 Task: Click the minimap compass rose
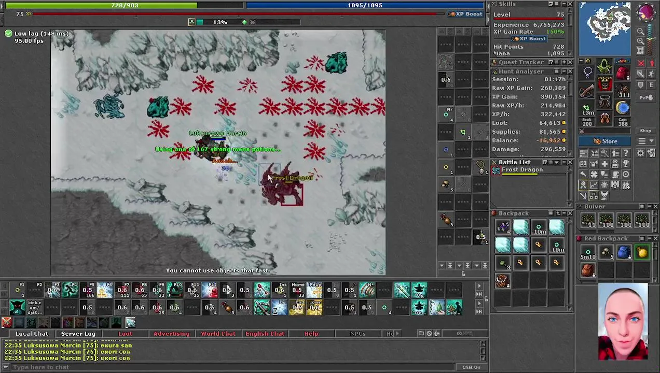pos(646,12)
